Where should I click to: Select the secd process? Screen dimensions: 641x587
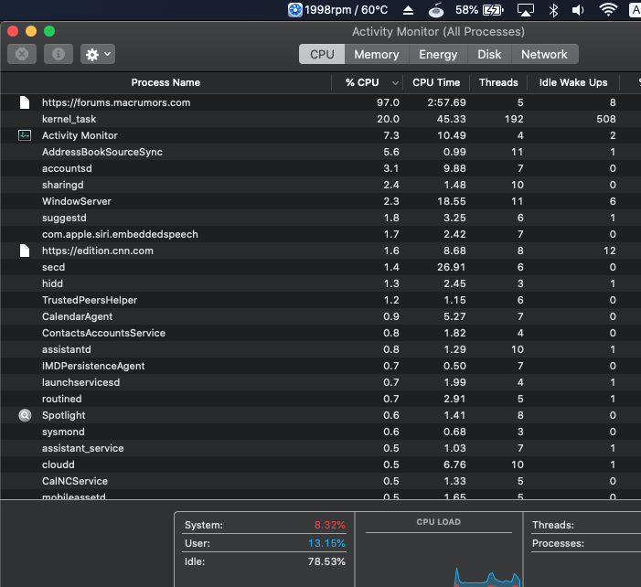54,267
